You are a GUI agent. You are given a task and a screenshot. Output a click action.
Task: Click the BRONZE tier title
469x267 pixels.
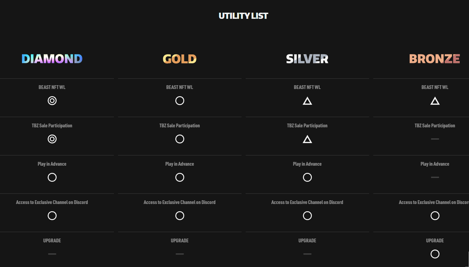(435, 59)
